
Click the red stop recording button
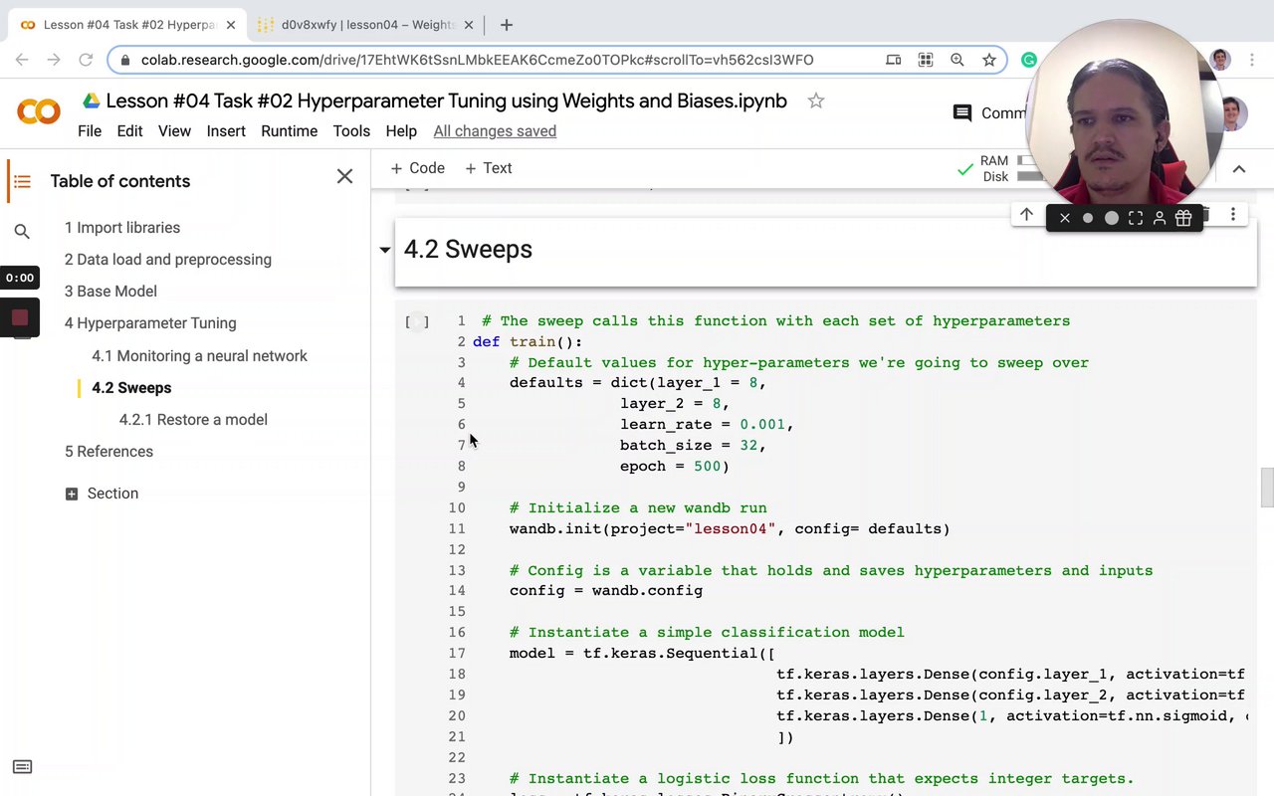pos(20,318)
